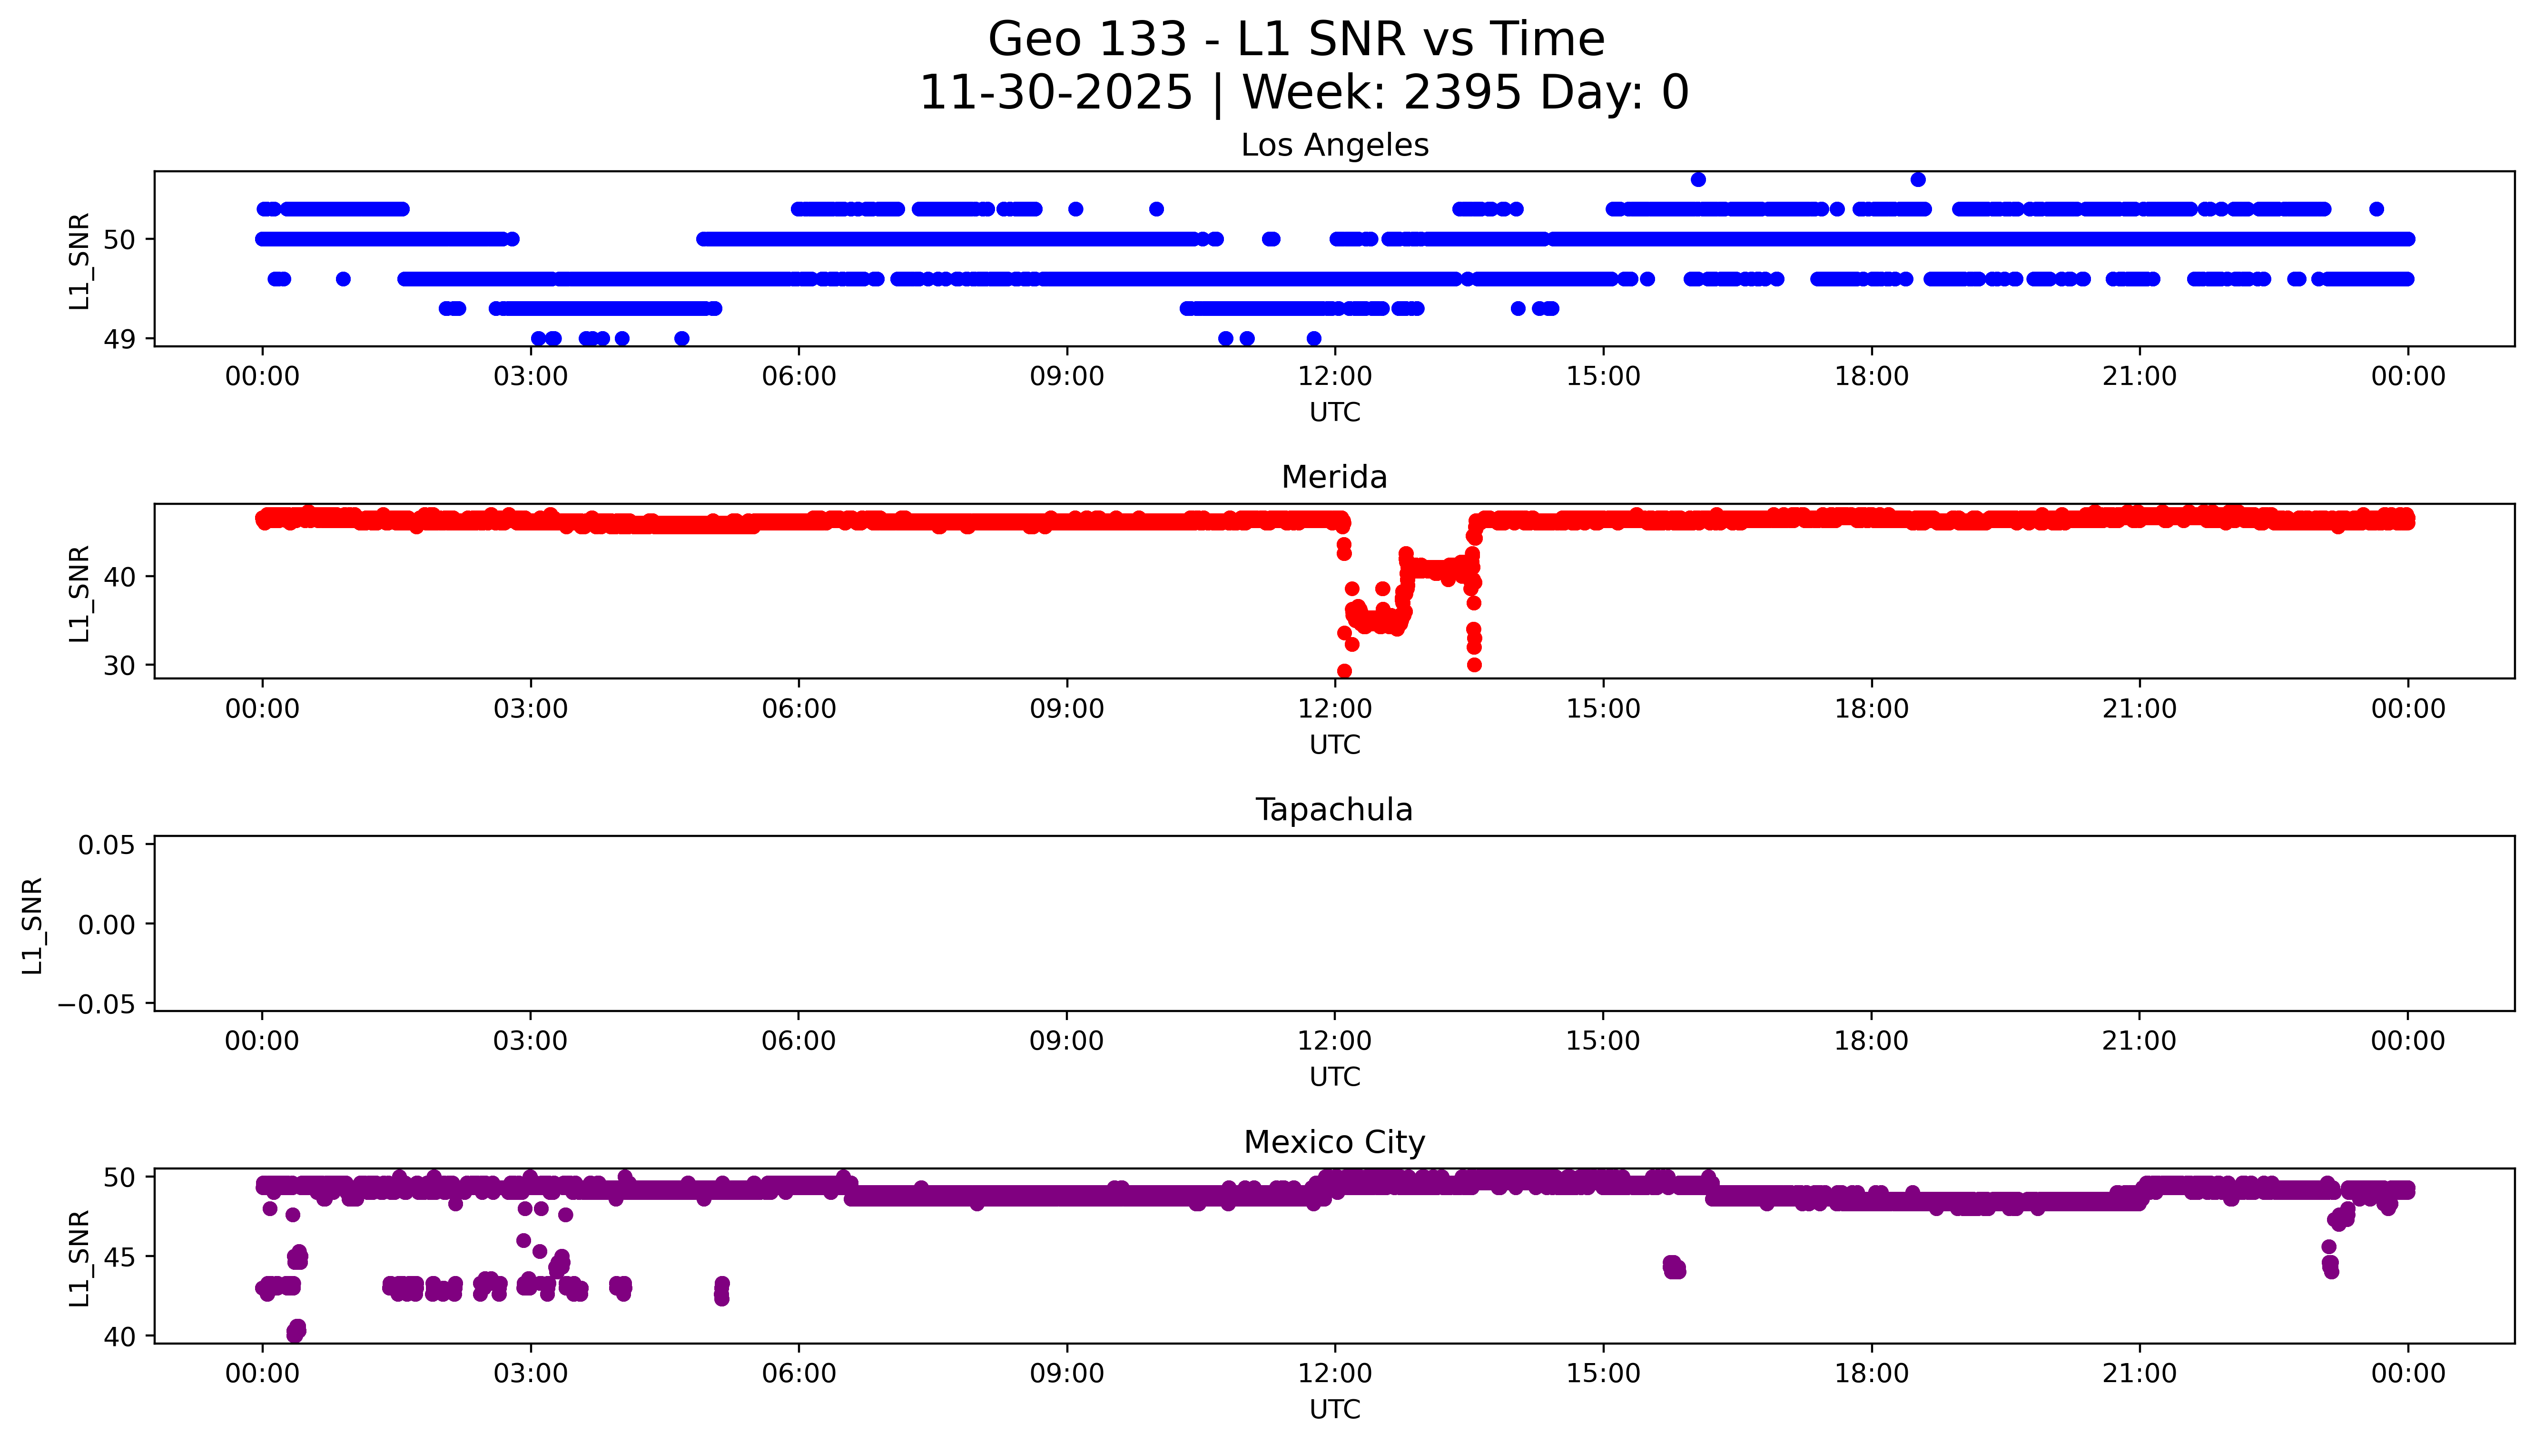Click the 03:00 tick label under Mexico City plot
This screenshot has width=2534, height=1443.
point(530,1374)
